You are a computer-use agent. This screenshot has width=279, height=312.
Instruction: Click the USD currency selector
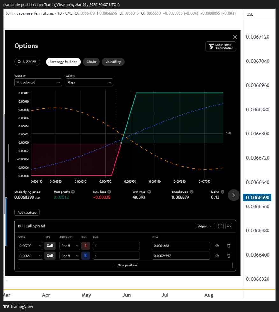(x=259, y=14)
